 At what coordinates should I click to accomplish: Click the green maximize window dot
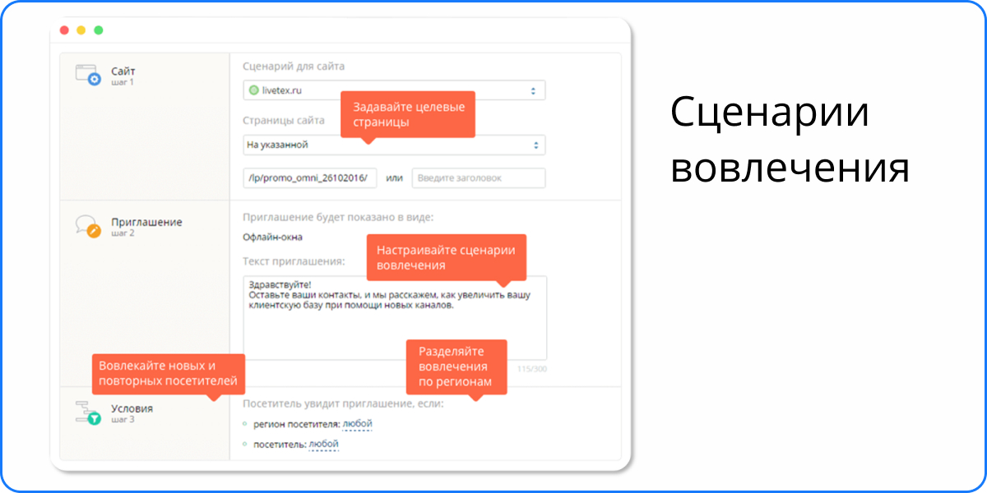tap(98, 30)
